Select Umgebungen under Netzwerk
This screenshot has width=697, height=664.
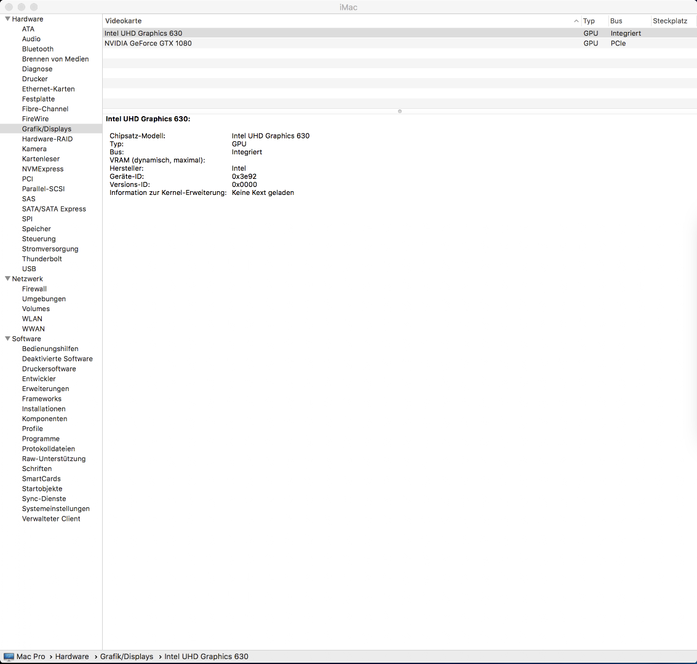(44, 299)
